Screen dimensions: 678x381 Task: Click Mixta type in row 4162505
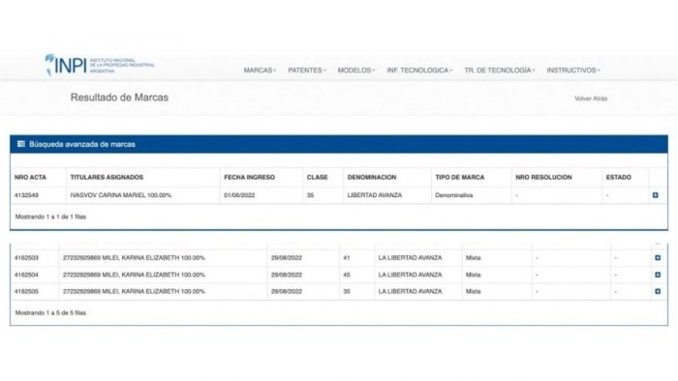[473, 291]
